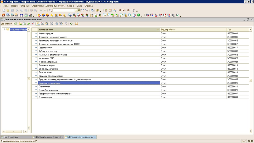Viewport: 254px width, 143px height.
Task: Open the Справочники menu
Action: pyautogui.click(x=38, y=6)
